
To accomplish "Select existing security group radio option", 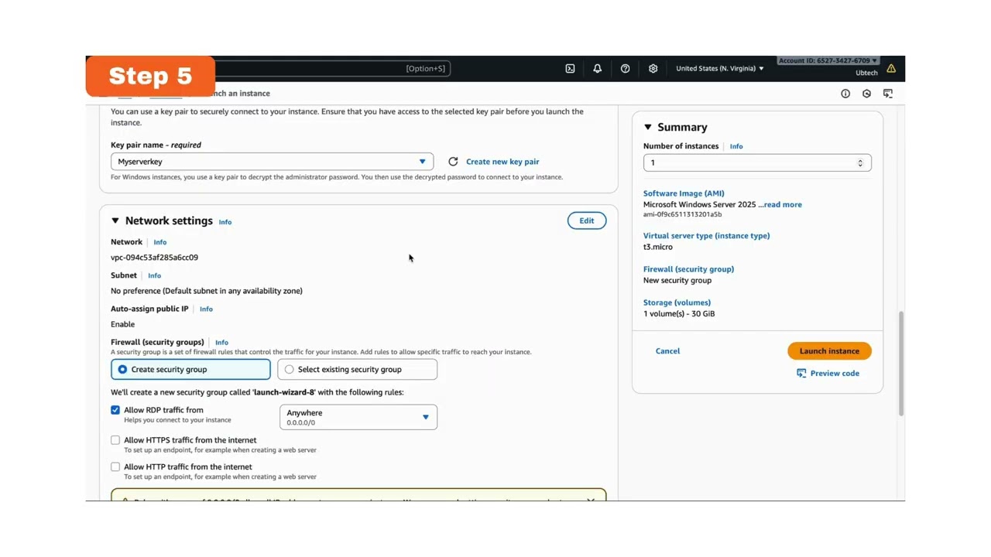I will coord(290,370).
